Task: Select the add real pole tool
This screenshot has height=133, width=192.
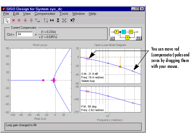Action: (13, 20)
